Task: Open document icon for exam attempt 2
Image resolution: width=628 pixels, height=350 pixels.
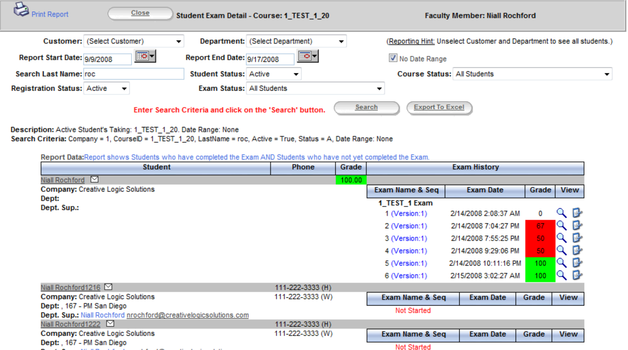Action: point(577,225)
